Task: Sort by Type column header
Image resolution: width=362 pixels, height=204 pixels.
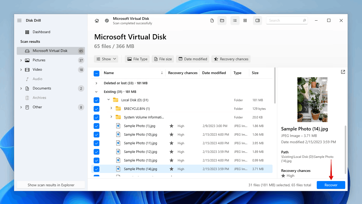Action: click(237, 73)
